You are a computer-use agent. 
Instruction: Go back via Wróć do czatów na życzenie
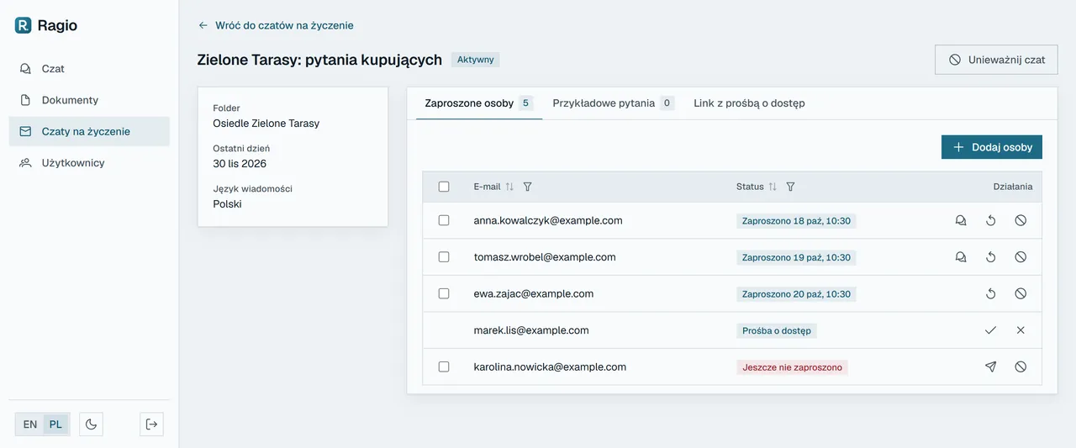(x=276, y=25)
